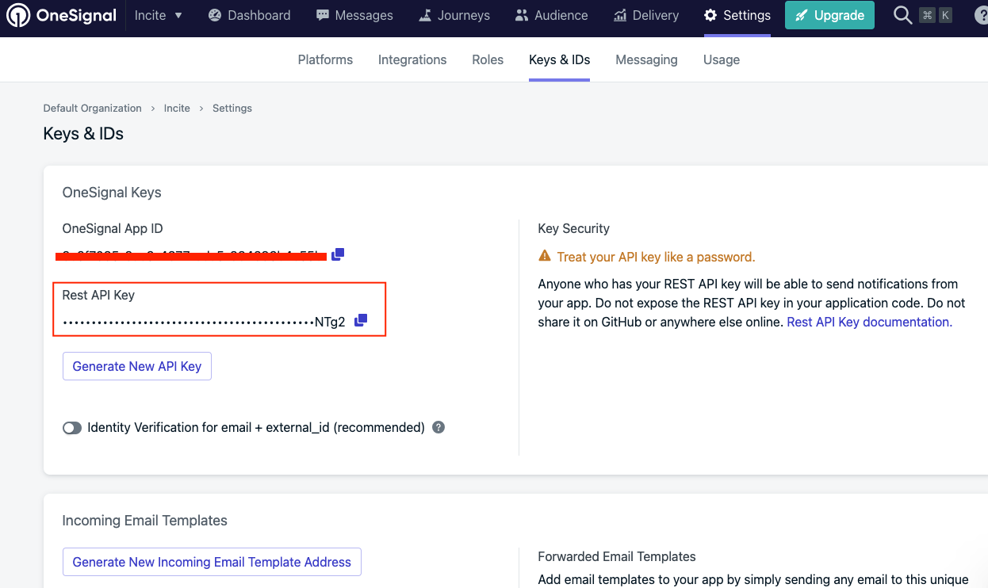Open the Audience section

coord(551,15)
